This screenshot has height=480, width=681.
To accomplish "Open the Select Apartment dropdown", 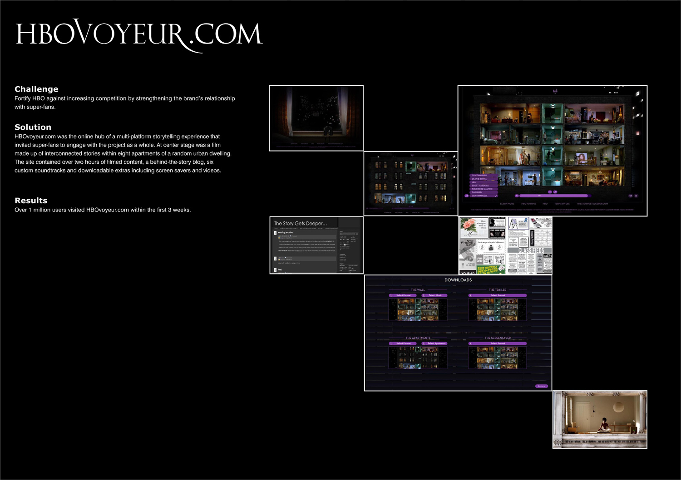I will 434,343.
